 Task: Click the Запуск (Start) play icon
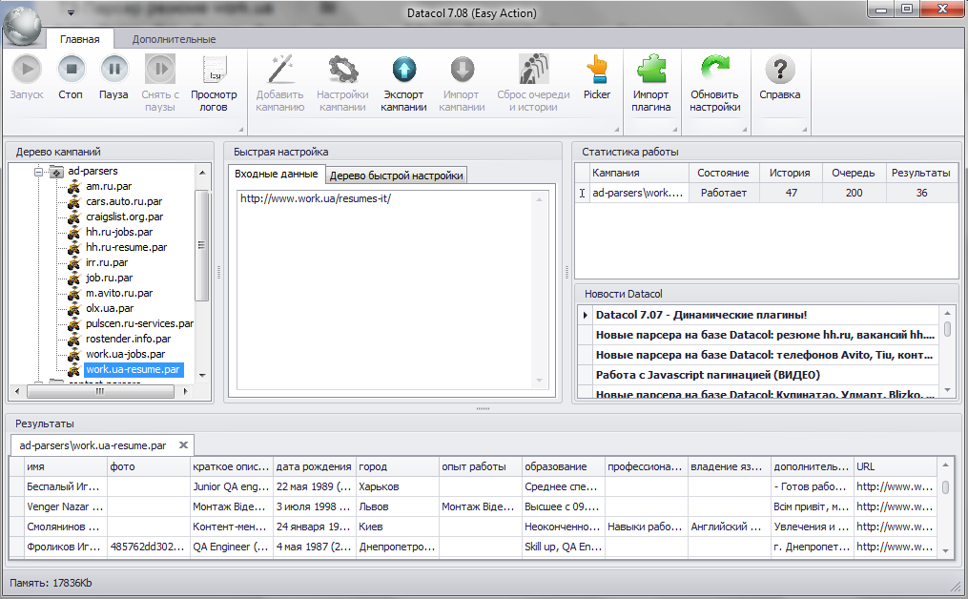coord(27,70)
